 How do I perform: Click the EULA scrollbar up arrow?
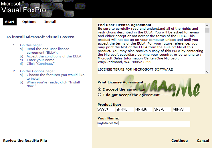point(207,25)
